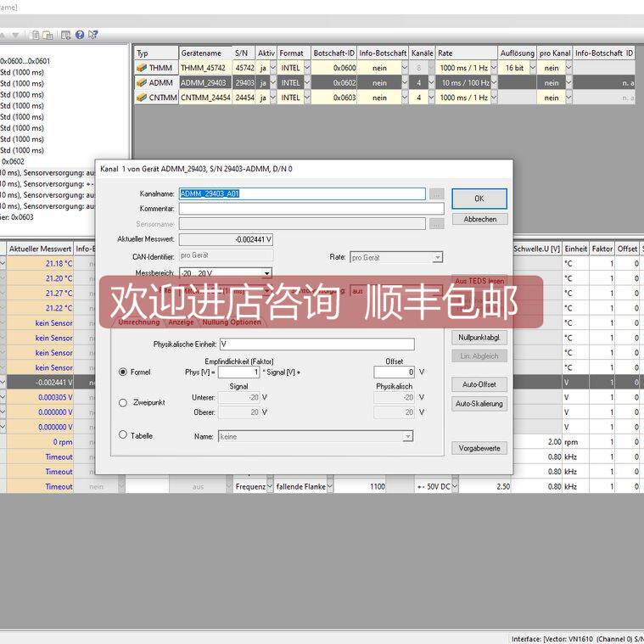Select tree row '0x0600...0x0601'

[x=25, y=61]
